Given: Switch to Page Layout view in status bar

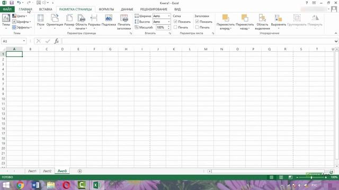Looking at the screenshot, I should point(281,177).
